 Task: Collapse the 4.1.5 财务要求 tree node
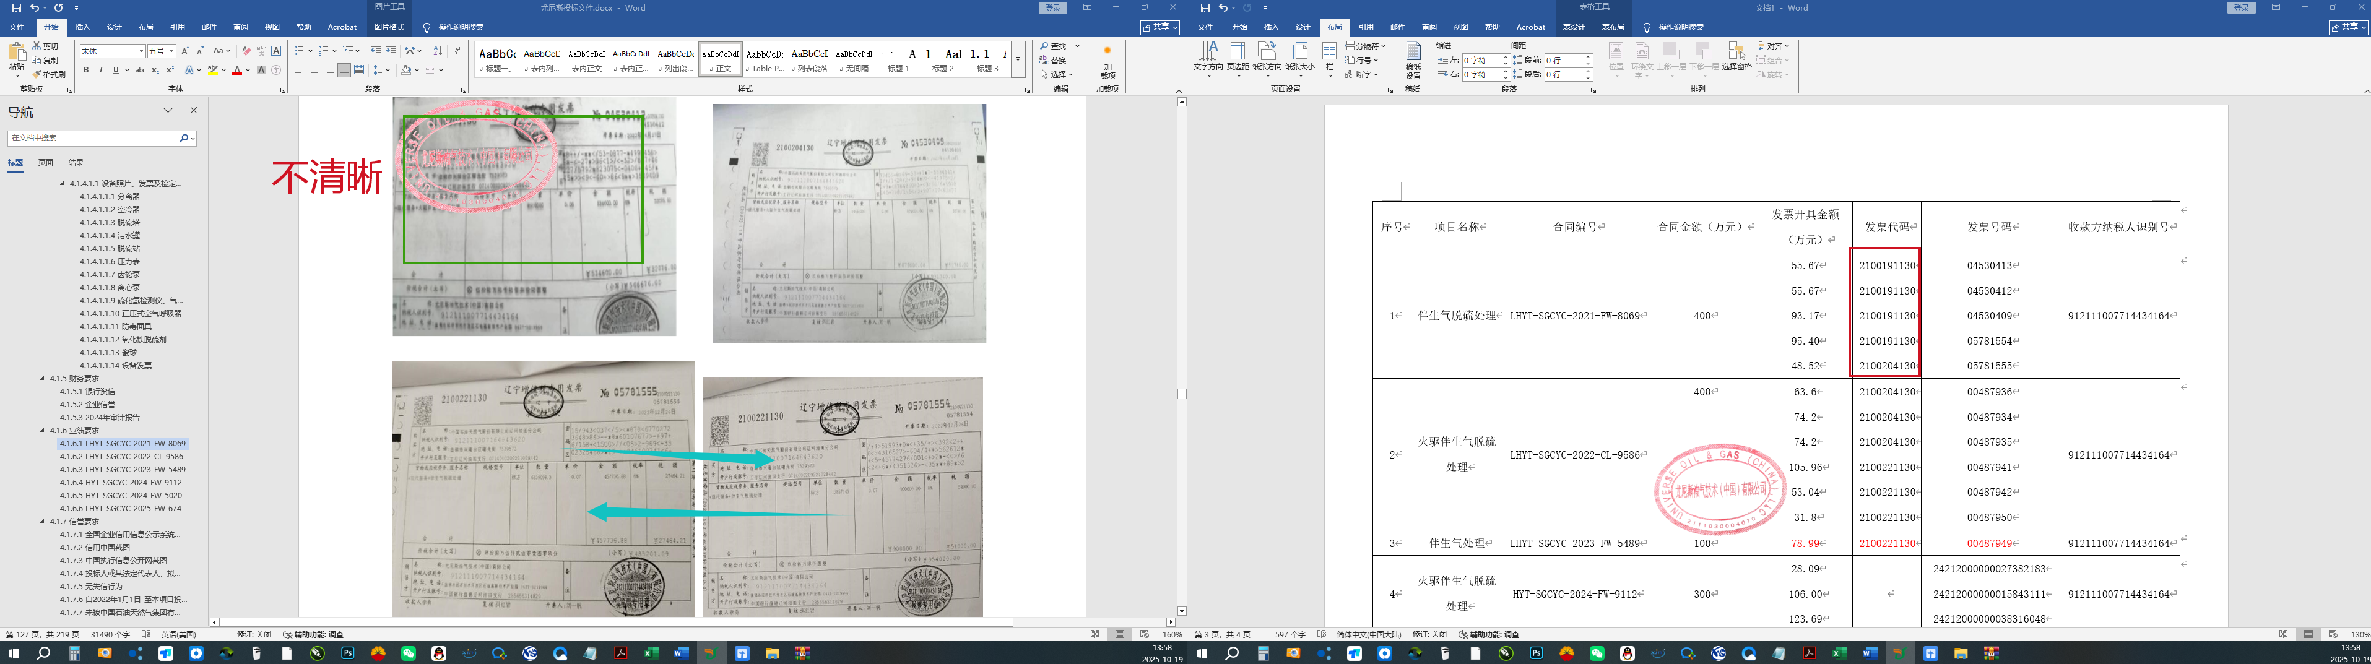click(x=42, y=378)
